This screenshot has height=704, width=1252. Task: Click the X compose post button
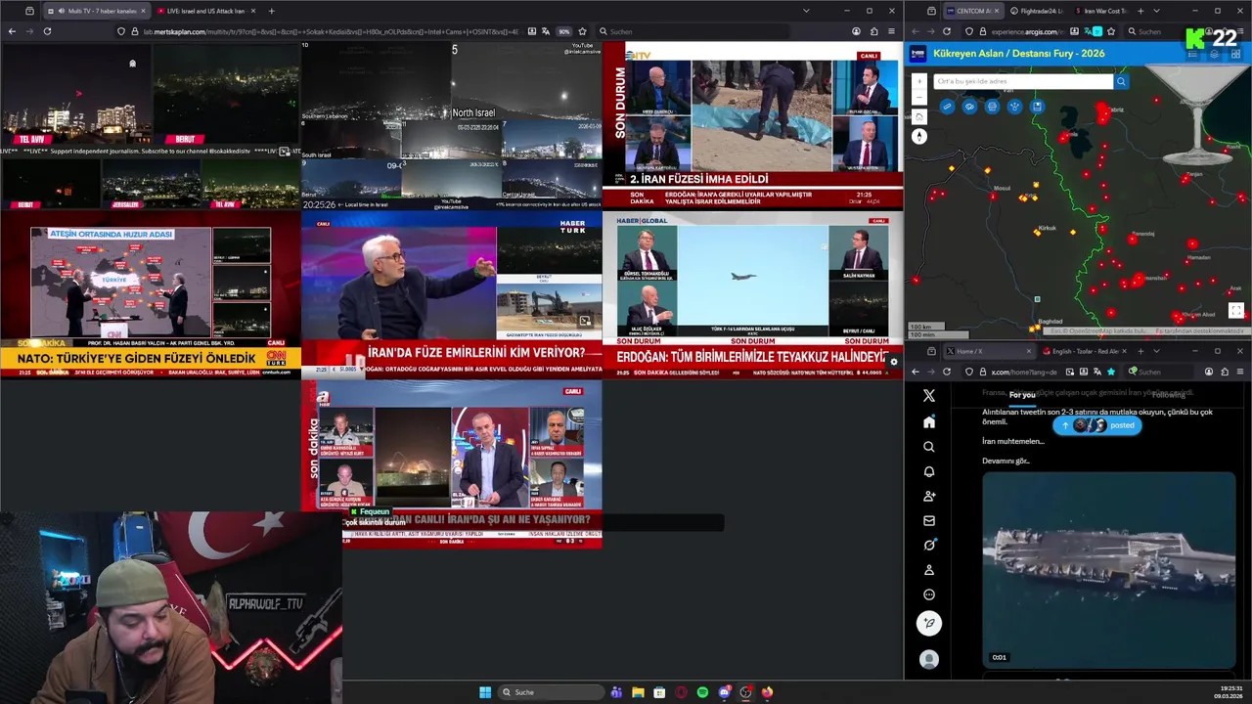click(929, 623)
